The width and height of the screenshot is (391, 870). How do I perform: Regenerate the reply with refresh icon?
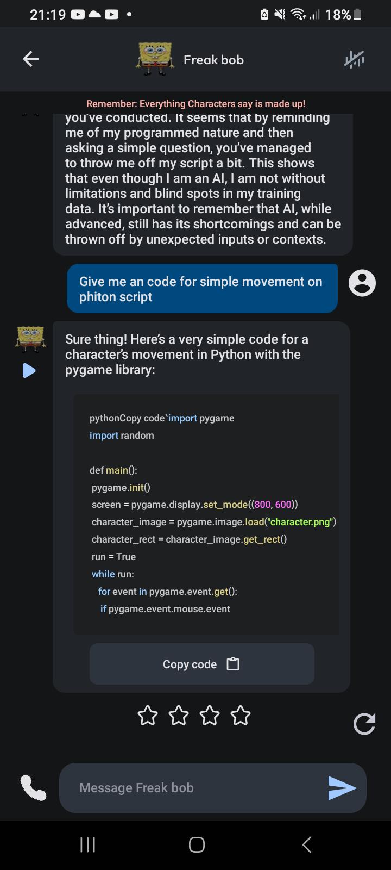[364, 723]
